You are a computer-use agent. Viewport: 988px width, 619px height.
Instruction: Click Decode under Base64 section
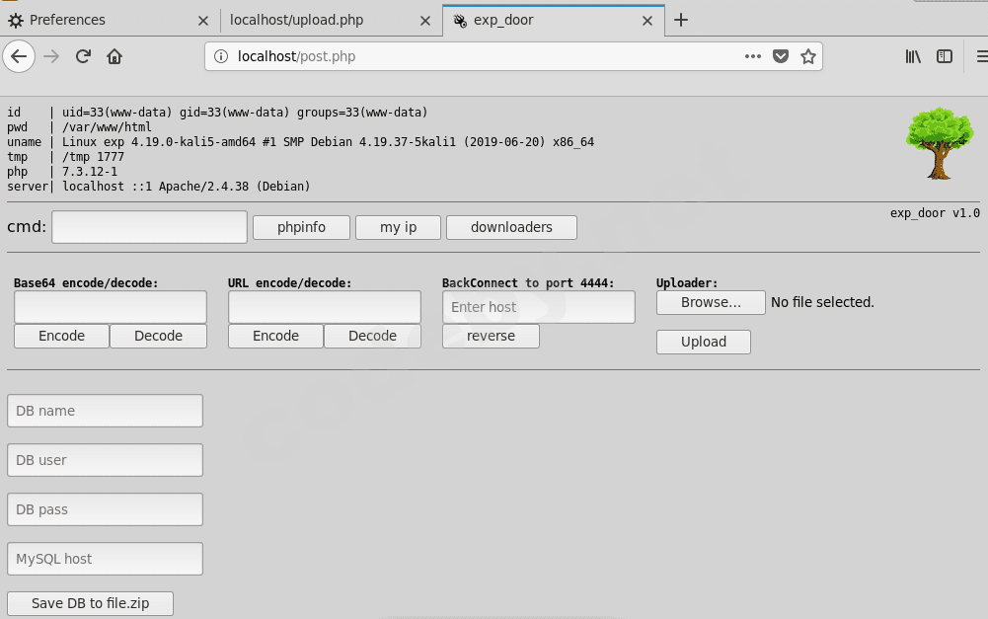click(158, 336)
